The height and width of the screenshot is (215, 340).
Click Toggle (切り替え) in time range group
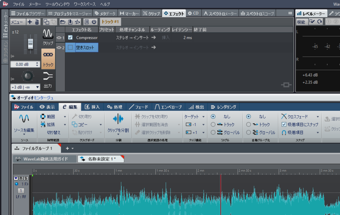[54, 132]
